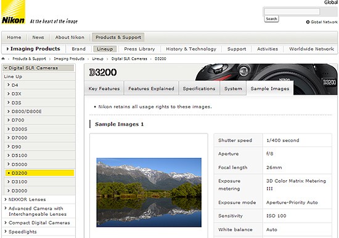Click the Nikon logo
Screen dimensions: 339x238
[x=13, y=12]
